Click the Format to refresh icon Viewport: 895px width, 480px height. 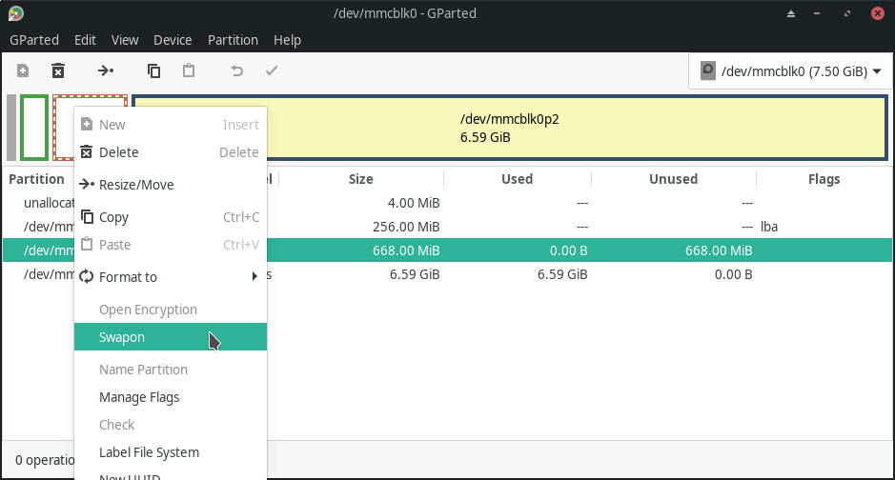86,276
